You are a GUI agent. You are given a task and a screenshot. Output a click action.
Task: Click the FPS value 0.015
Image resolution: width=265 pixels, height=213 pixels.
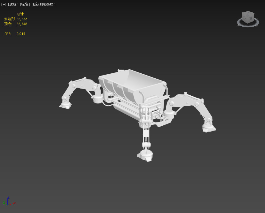tap(21, 34)
